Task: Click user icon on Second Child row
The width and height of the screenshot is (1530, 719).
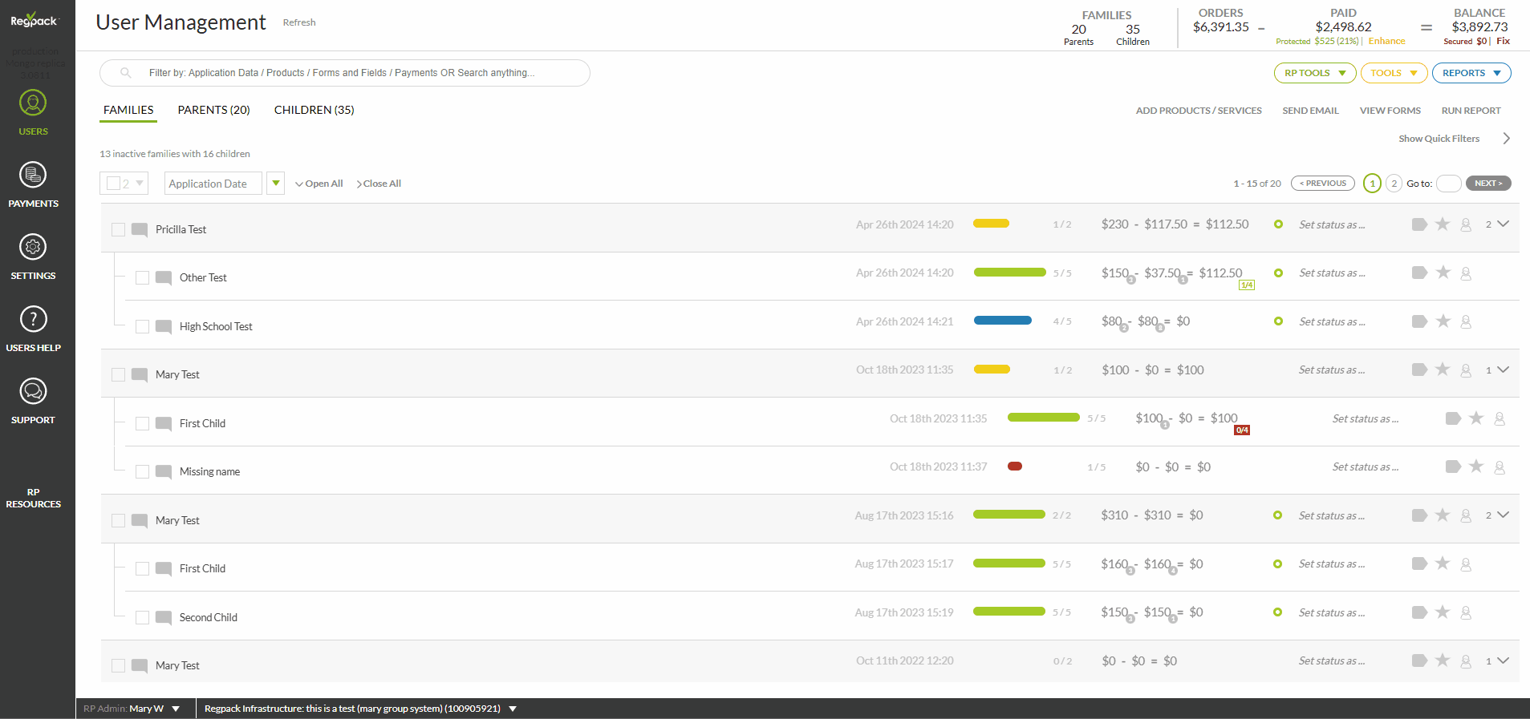Action: click(x=1466, y=613)
